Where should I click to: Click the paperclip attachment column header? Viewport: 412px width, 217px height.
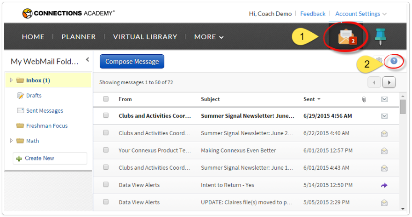coord(364,99)
